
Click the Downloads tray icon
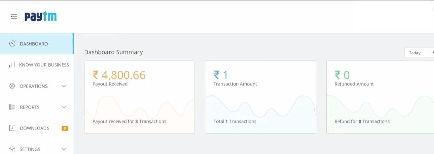tap(12, 128)
